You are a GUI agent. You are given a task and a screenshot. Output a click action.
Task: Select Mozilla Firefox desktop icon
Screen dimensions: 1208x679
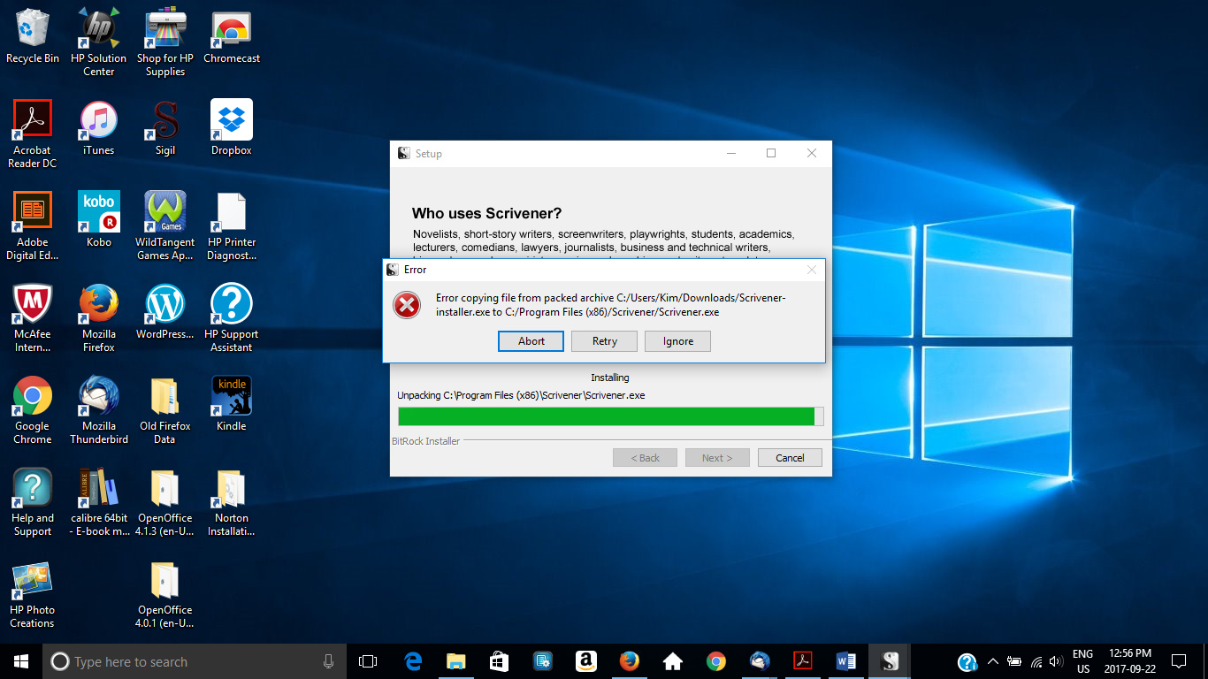(99, 318)
